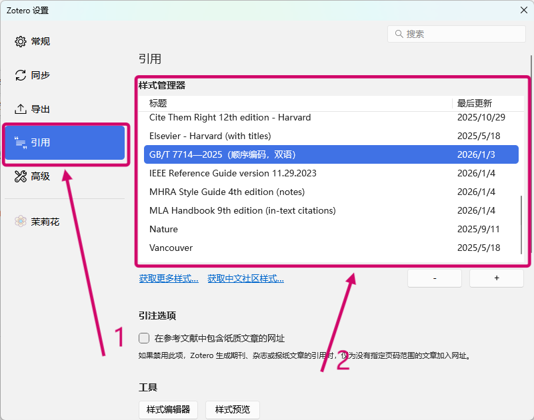
Task: Select the Nature style row
Action: click(x=331, y=229)
